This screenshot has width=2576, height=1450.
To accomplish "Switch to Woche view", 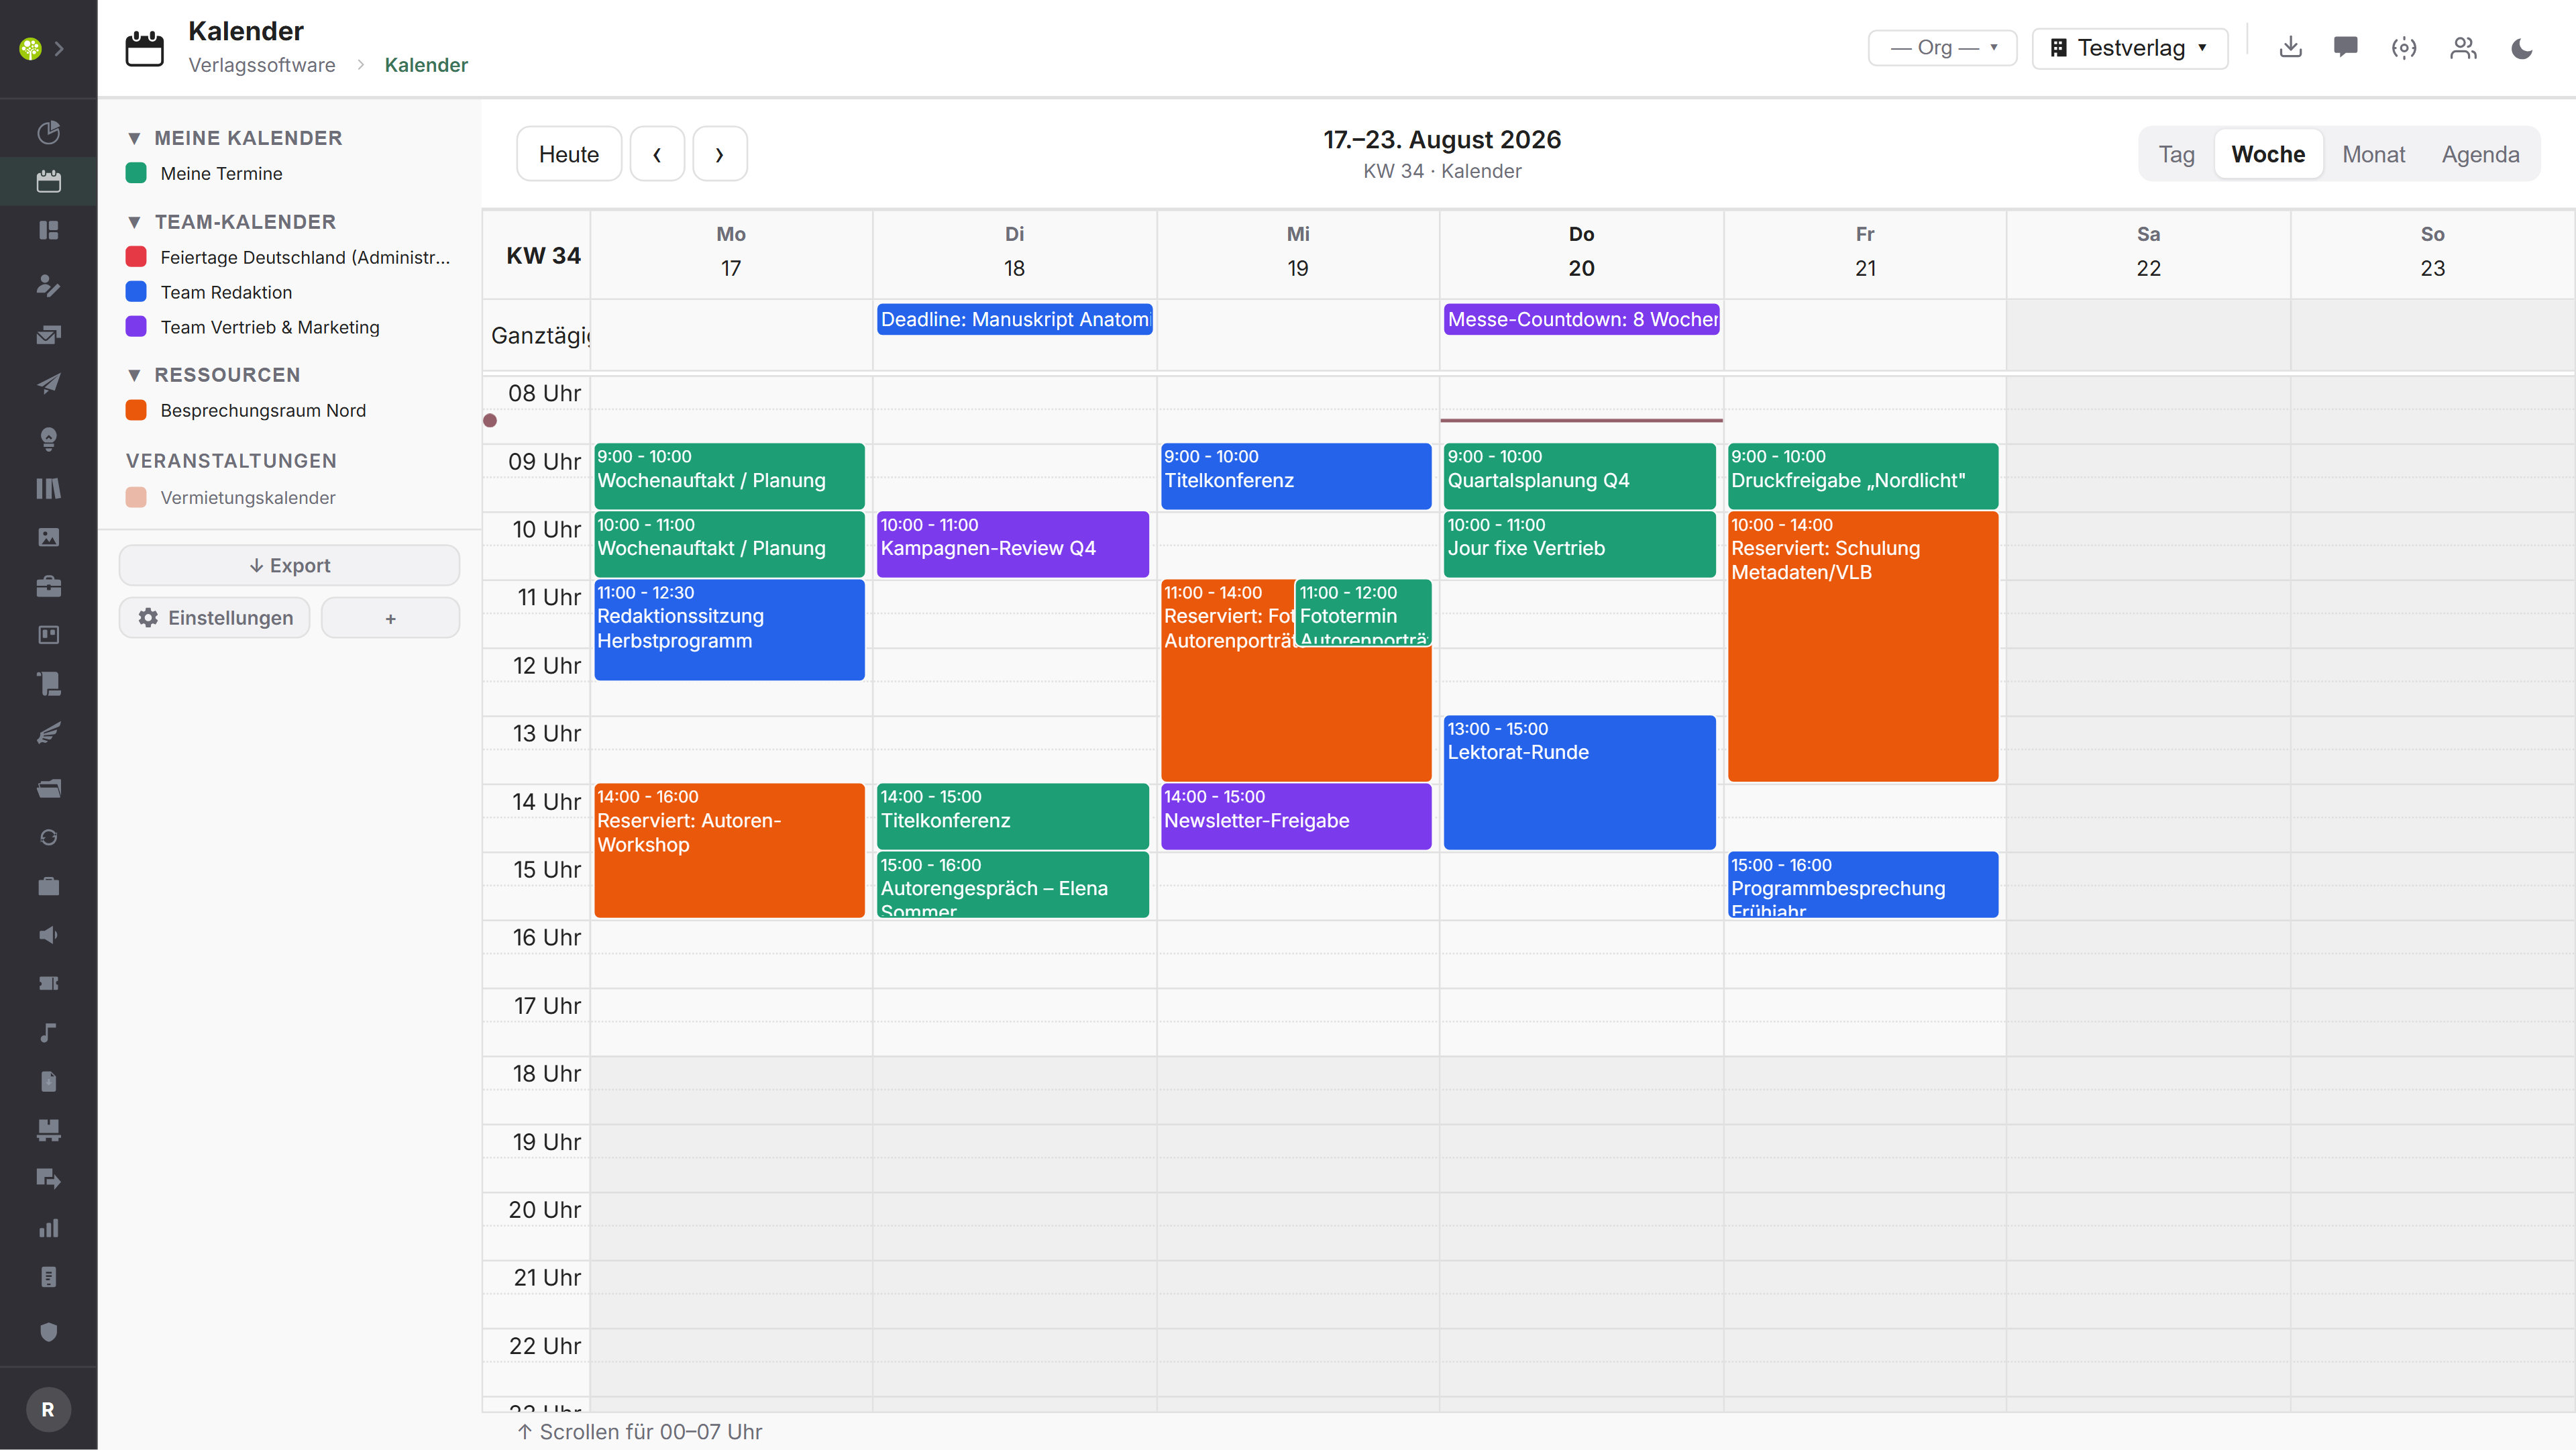I will (2268, 154).
